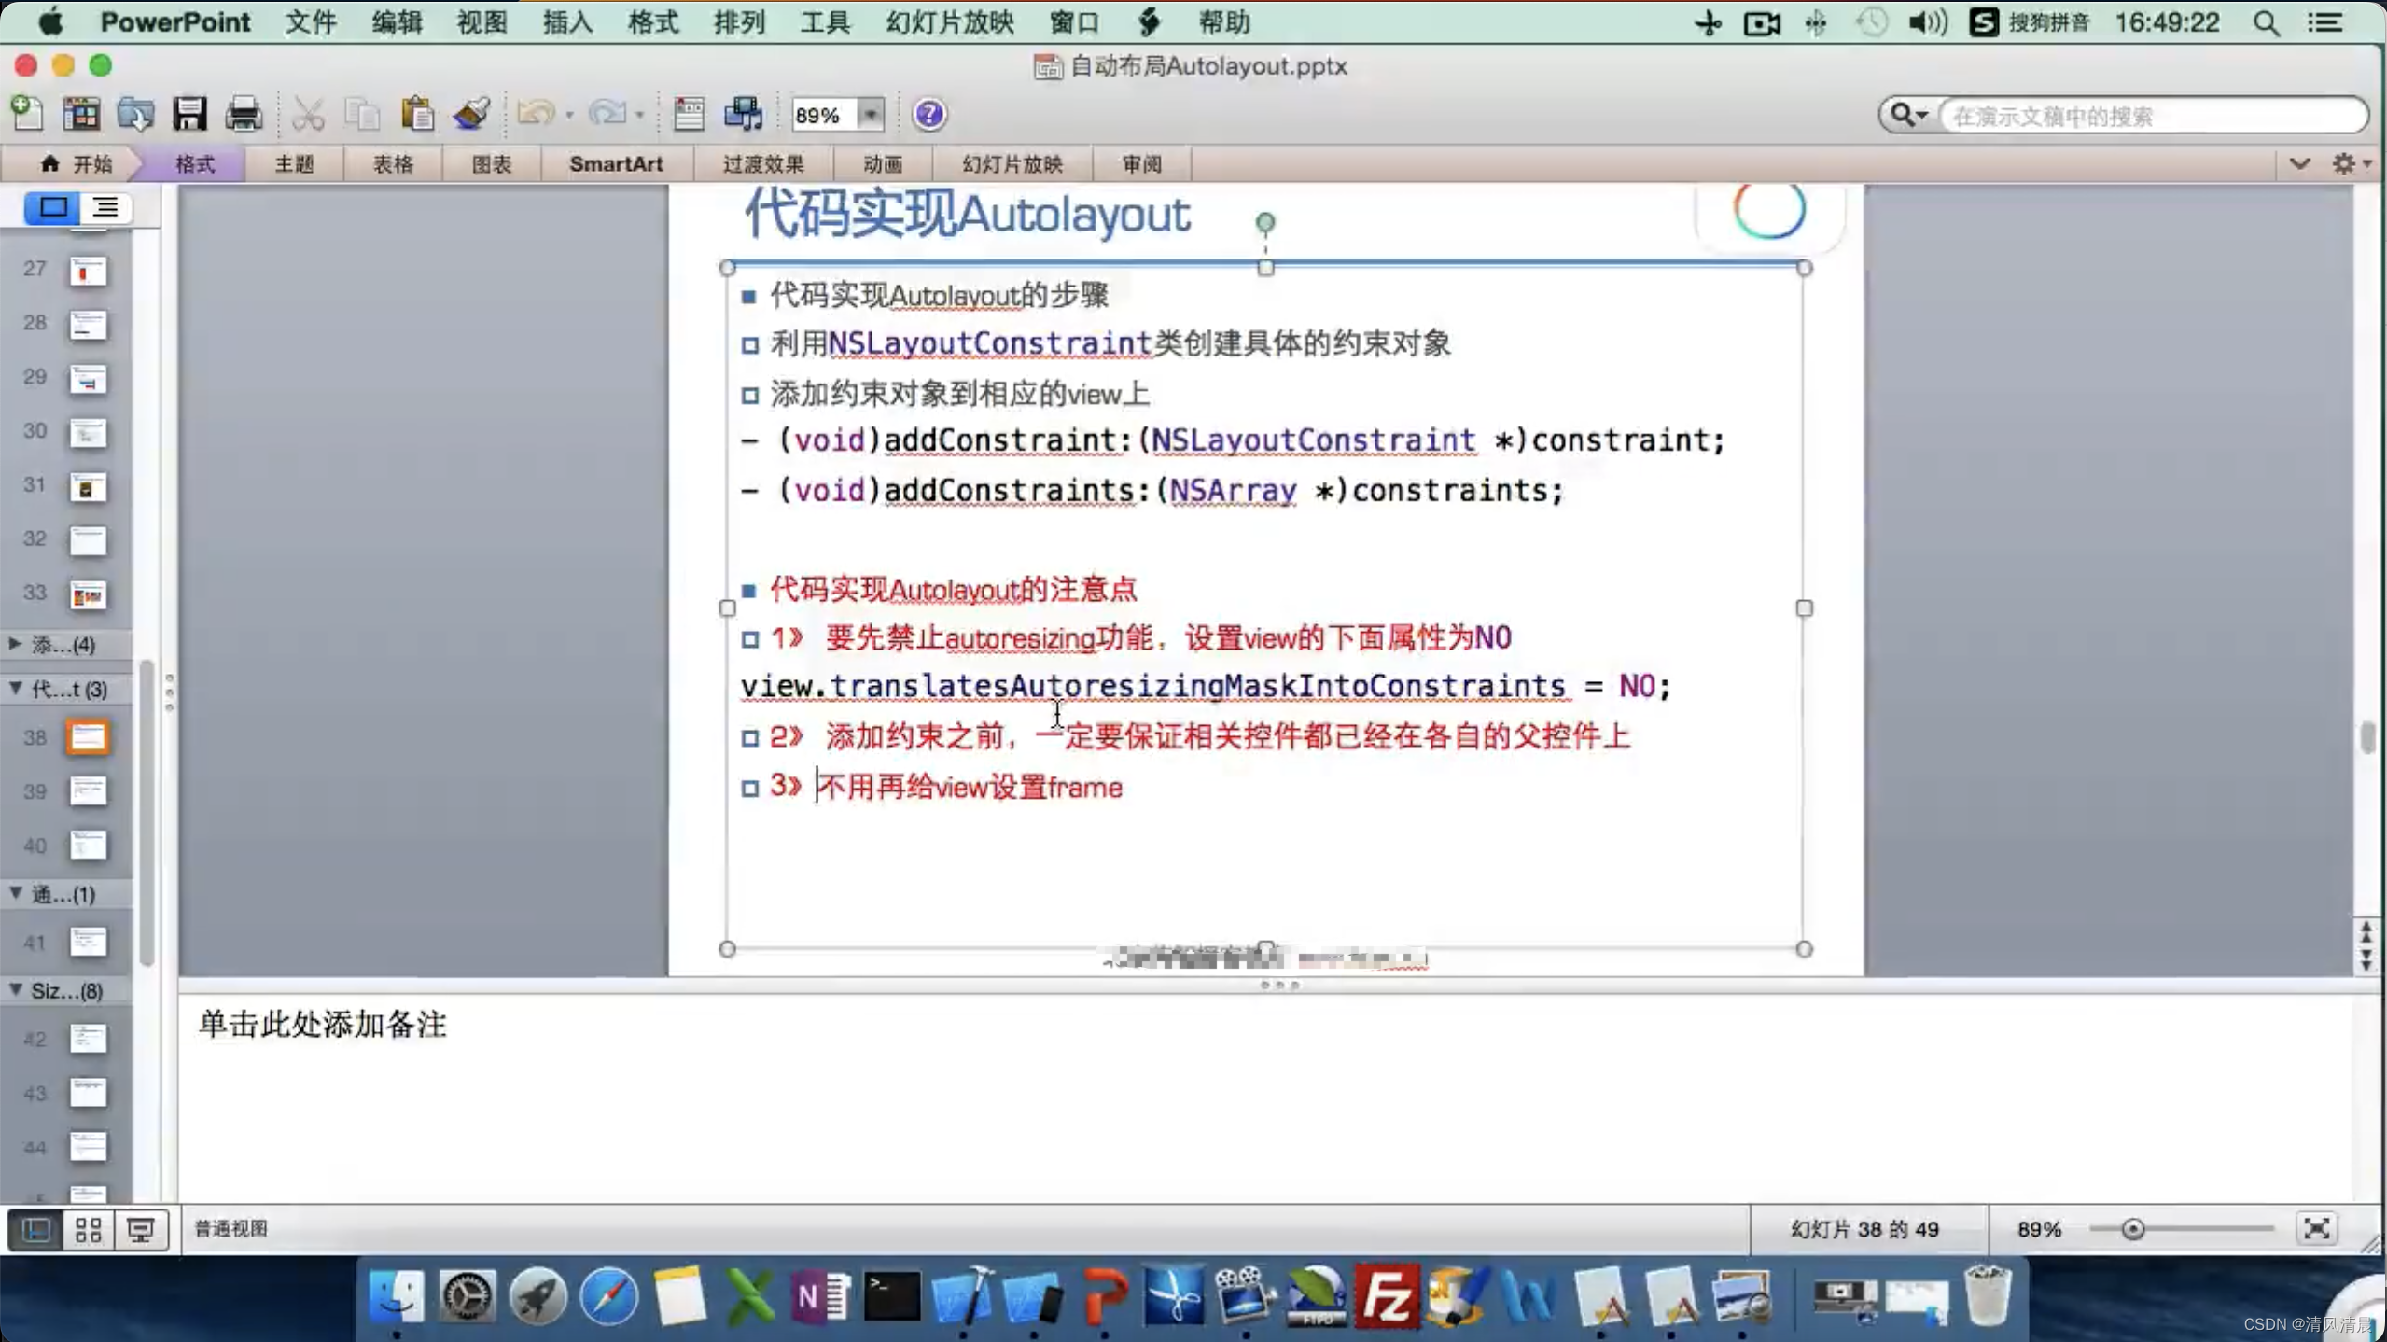Select the Insert menu item

click(x=567, y=21)
